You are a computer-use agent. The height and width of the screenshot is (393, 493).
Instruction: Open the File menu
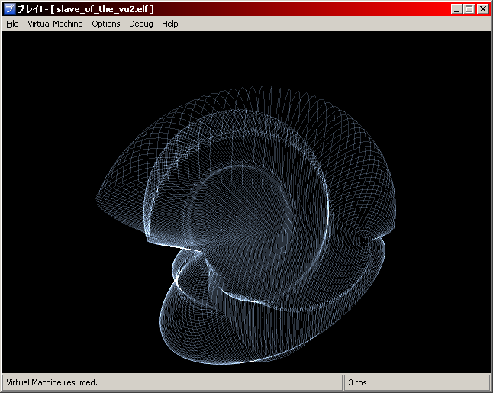(12, 24)
